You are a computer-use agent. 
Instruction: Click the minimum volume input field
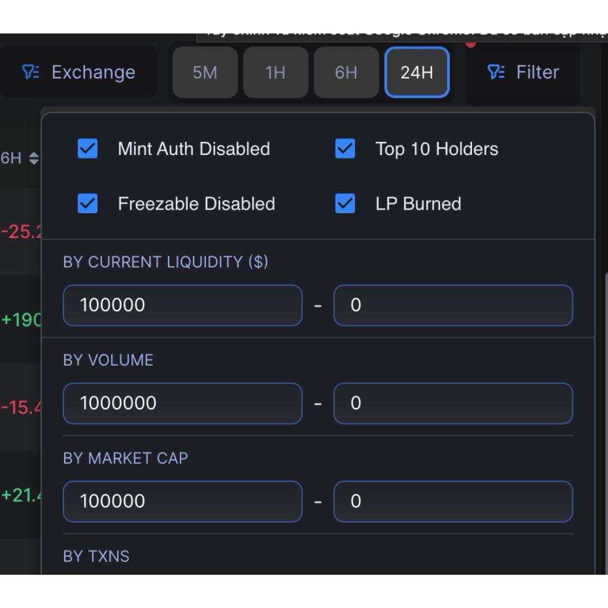click(183, 403)
